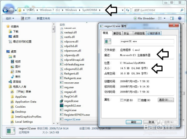187x139 pixels.
Task: Open Help via blue question icon
Action: pyautogui.click(x=180, y=18)
